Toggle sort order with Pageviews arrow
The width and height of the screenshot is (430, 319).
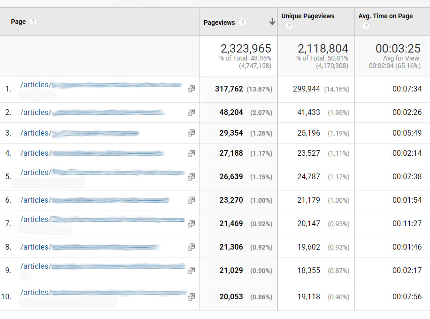pyautogui.click(x=272, y=22)
